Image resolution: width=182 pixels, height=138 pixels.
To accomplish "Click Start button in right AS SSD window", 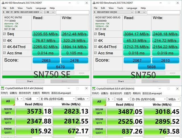I will 121,81.
